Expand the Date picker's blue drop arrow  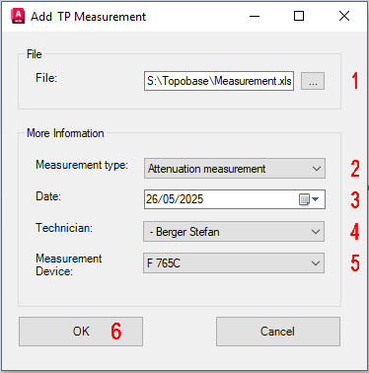(316, 199)
